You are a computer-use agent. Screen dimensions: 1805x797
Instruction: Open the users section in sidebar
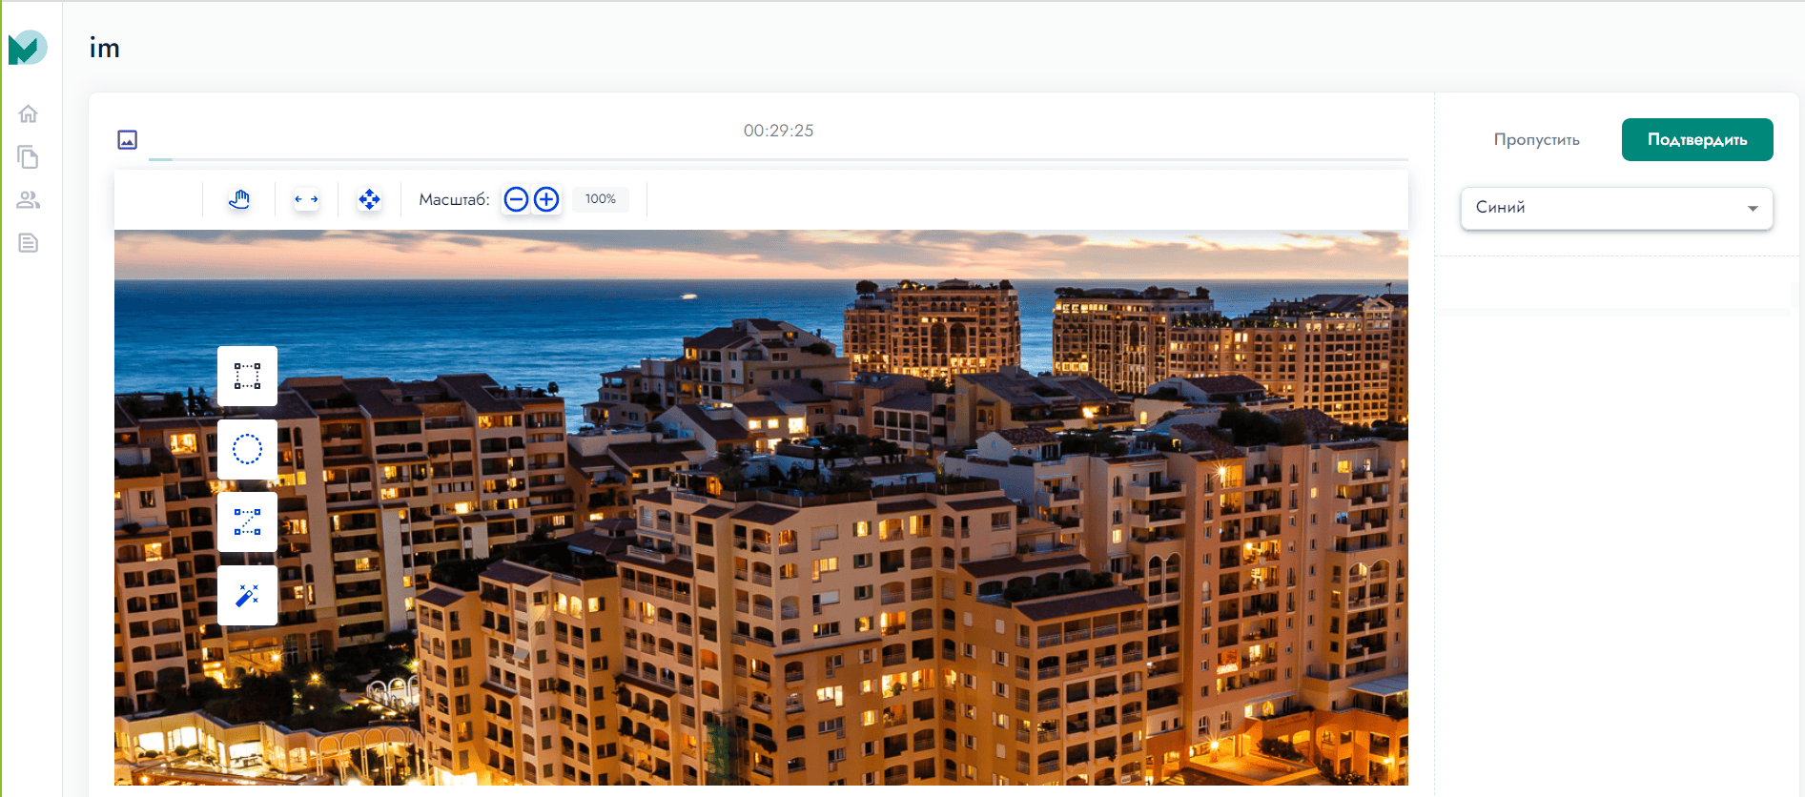29,199
